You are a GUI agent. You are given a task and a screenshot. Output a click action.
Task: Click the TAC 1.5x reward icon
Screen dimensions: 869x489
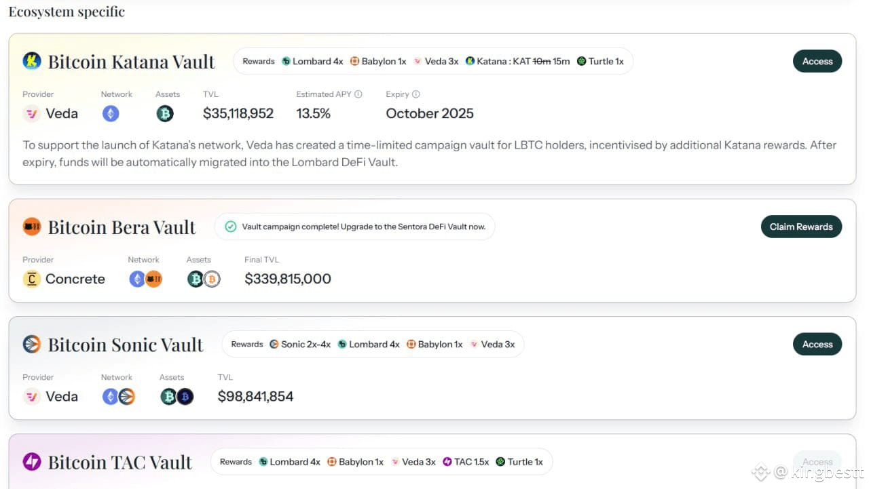pos(447,462)
